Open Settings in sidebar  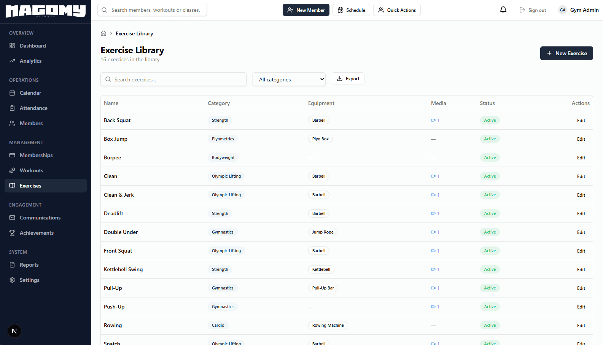point(46,280)
